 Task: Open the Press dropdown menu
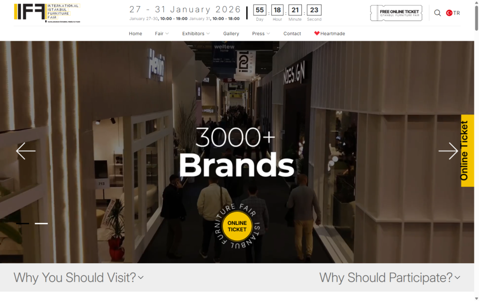coord(261,34)
